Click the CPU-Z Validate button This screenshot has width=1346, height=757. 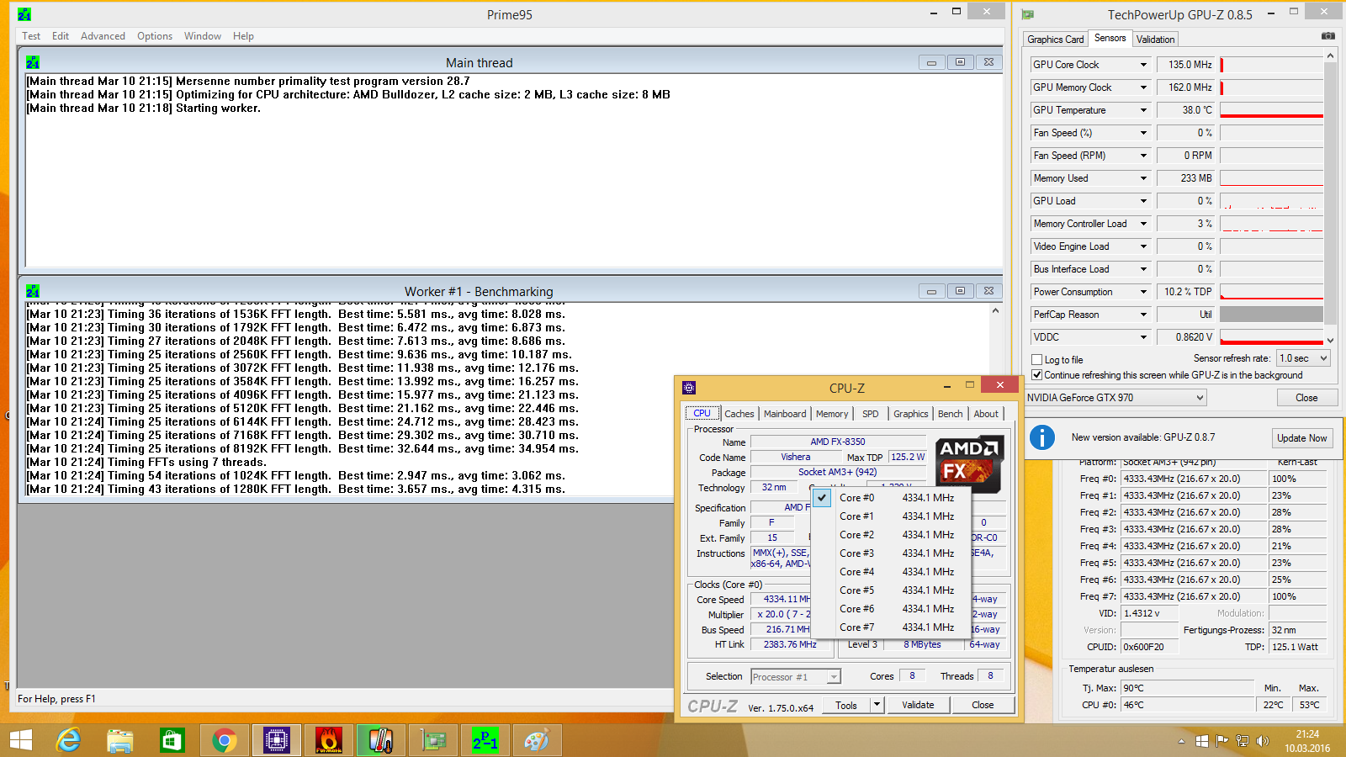[918, 705]
